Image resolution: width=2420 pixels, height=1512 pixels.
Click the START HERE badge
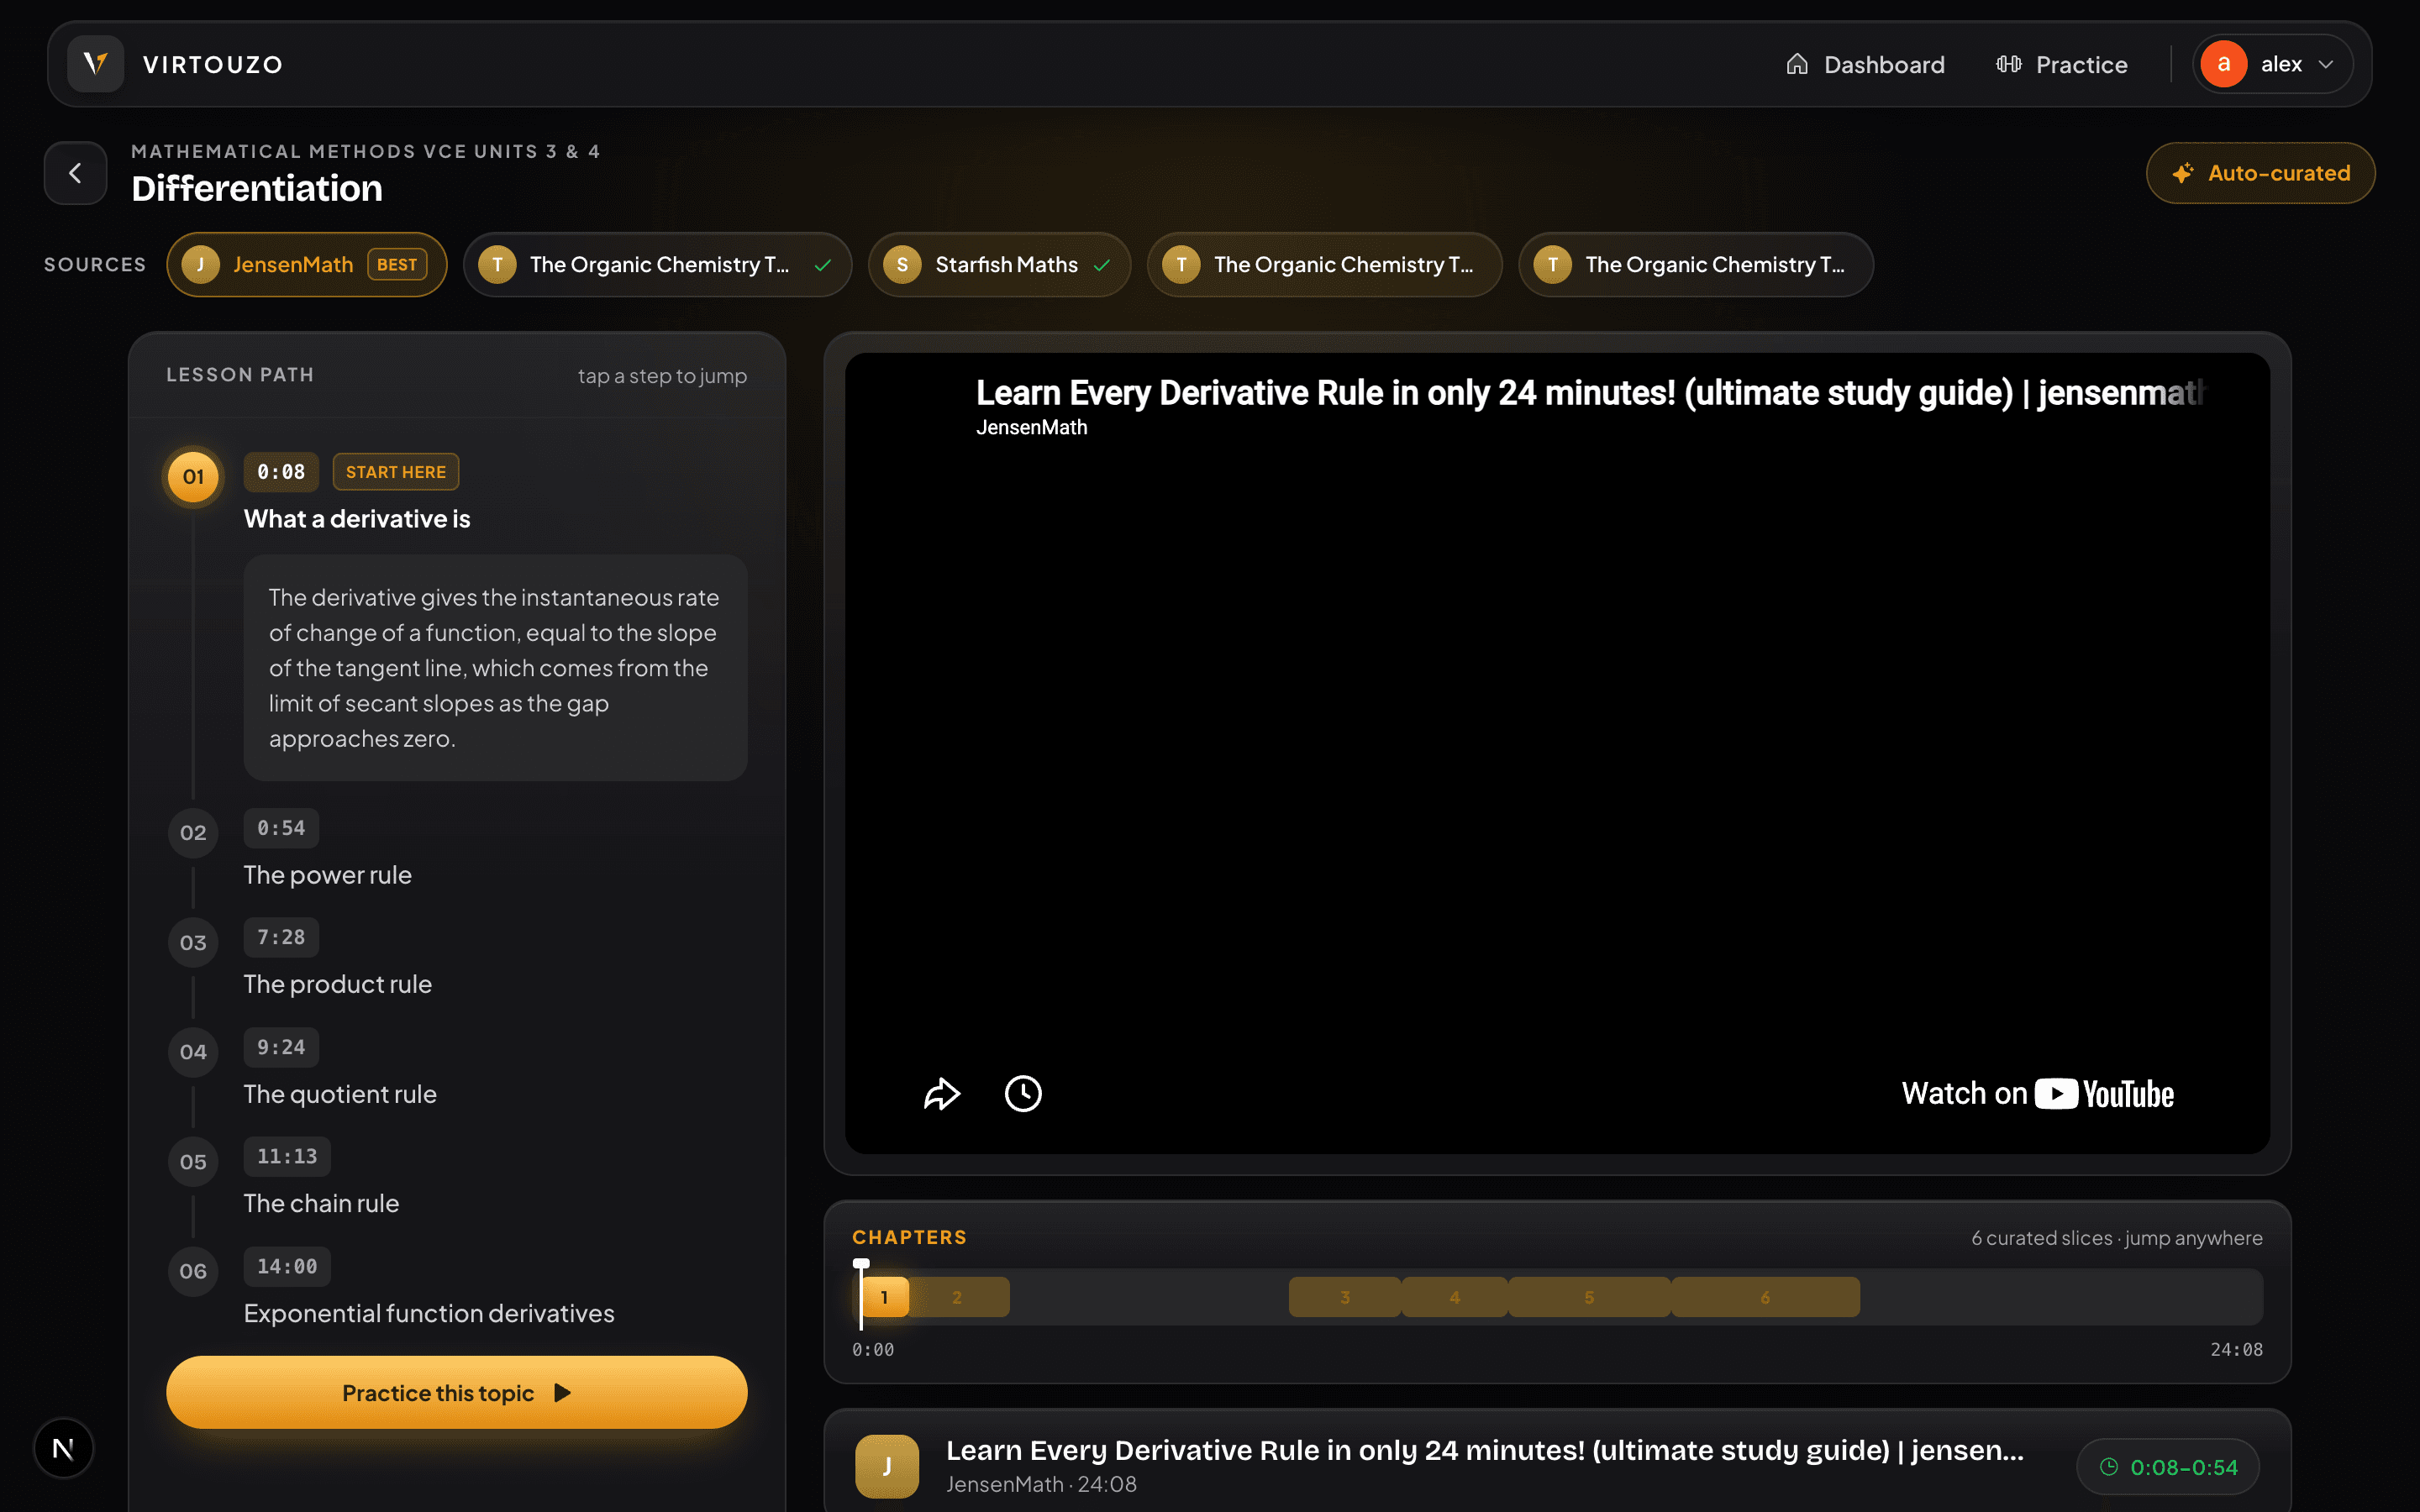(x=396, y=472)
